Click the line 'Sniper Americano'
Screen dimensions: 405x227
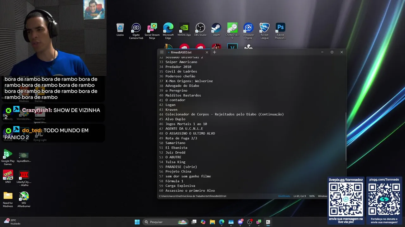point(181,62)
